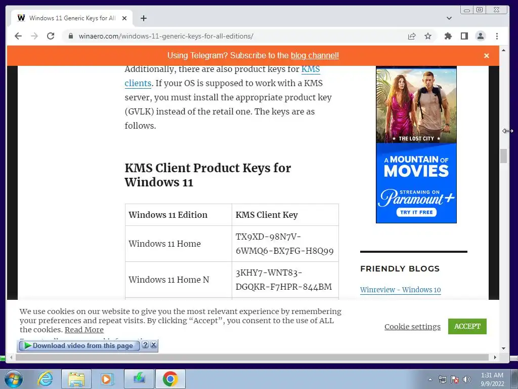518x389 pixels.
Task: Open help on download video bar
Action: coord(145,344)
